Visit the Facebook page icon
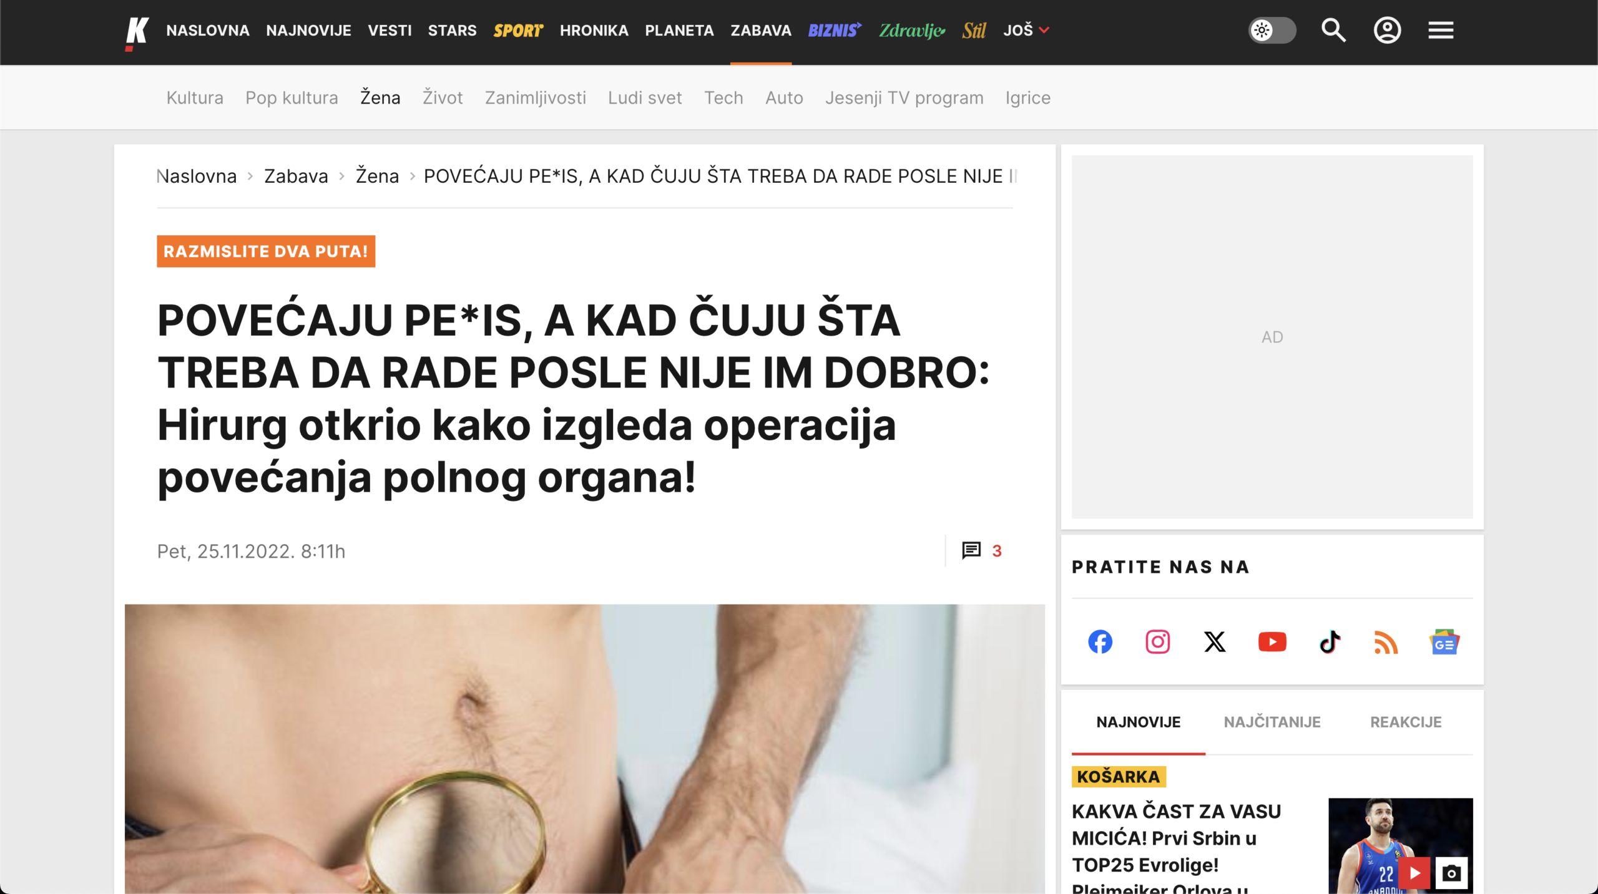1598x894 pixels. click(1100, 641)
